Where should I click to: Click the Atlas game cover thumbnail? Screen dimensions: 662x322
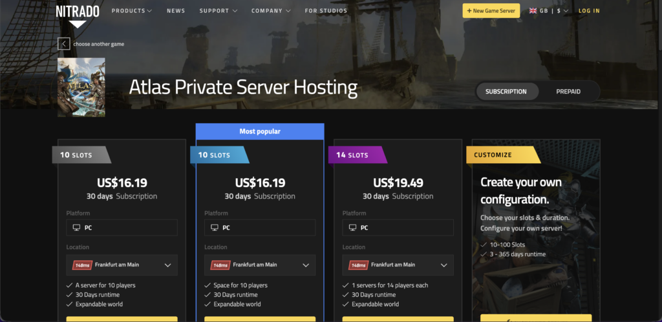click(x=81, y=87)
